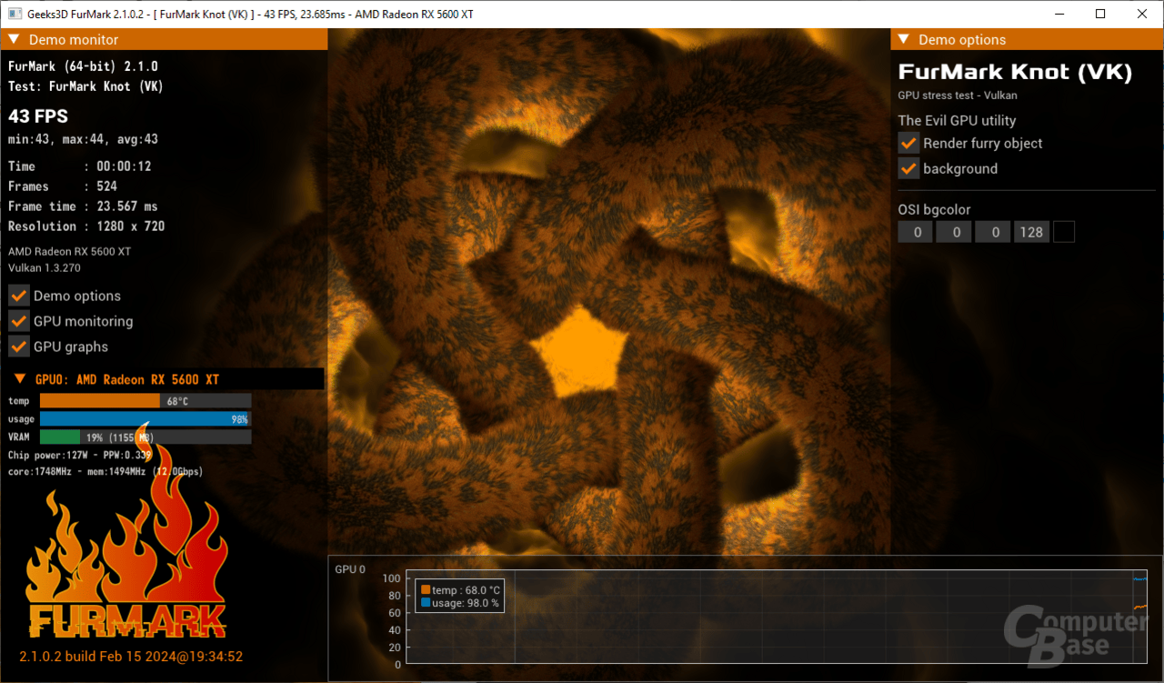
Task: Disable Render furry object checkbox
Action: point(908,143)
